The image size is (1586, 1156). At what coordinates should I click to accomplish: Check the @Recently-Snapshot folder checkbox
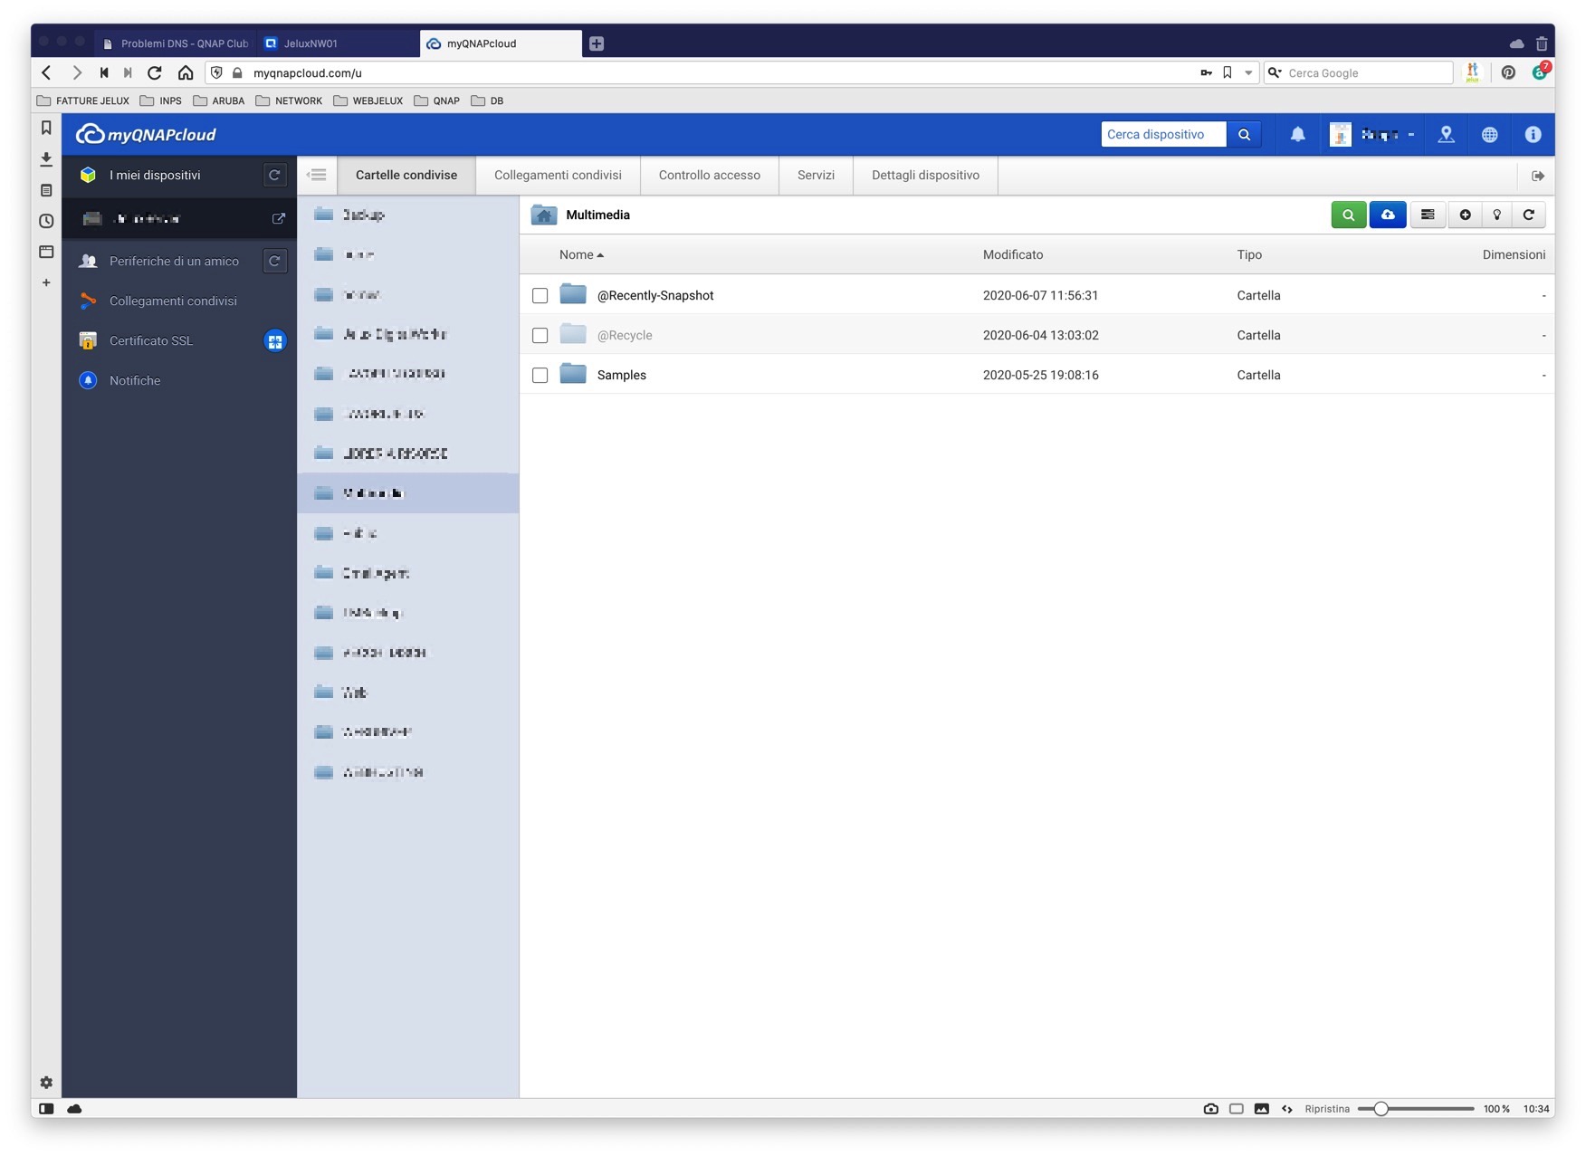click(540, 296)
